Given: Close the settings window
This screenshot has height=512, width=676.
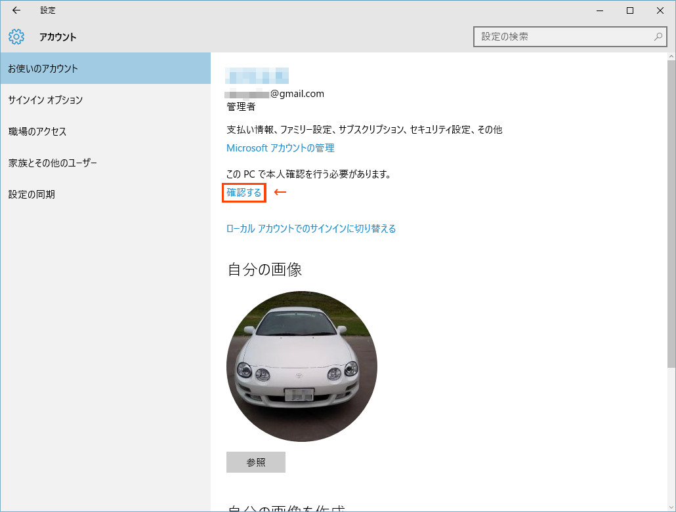Looking at the screenshot, I should [x=660, y=10].
